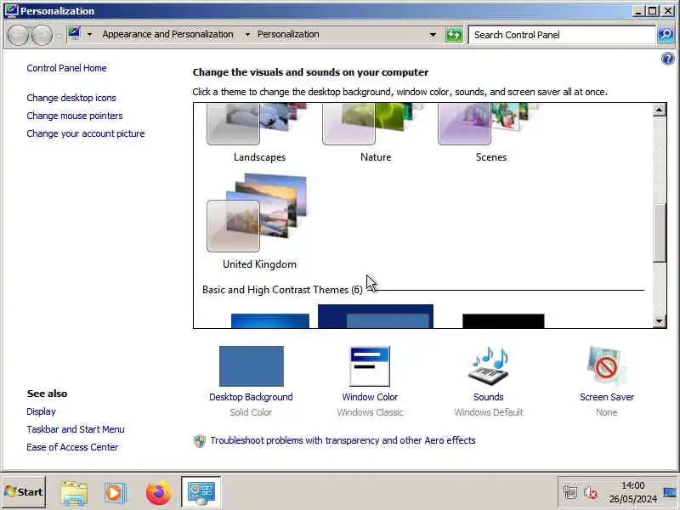Select the Nature theme
Screen dimensions: 680x510
(x=375, y=133)
